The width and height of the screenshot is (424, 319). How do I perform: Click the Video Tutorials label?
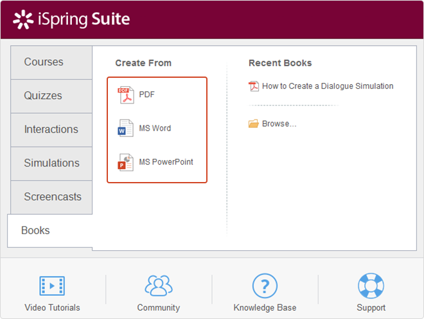click(x=52, y=307)
